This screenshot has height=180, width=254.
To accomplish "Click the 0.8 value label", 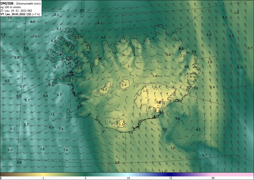I will 159,102.
